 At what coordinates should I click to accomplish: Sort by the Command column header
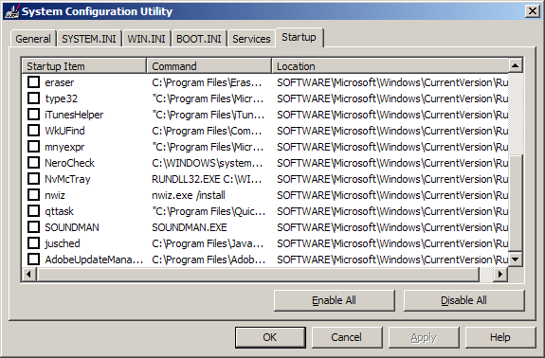pyautogui.click(x=209, y=66)
